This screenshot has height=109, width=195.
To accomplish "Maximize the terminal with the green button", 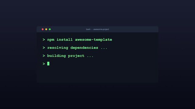I will (x=50, y=29).
